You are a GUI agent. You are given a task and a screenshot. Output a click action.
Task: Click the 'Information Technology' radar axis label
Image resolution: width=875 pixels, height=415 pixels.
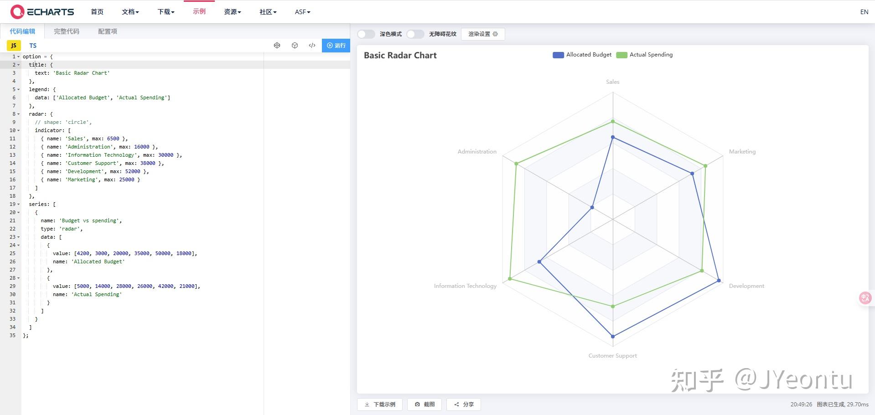(x=465, y=286)
